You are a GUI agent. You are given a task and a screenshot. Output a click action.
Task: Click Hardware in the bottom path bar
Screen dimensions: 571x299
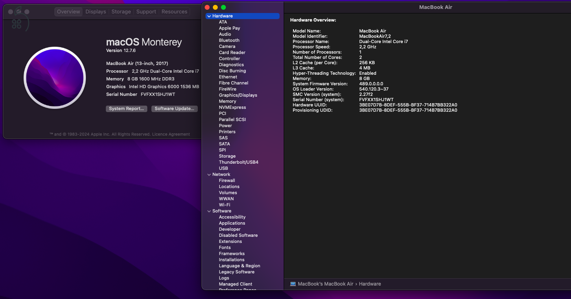click(370, 284)
